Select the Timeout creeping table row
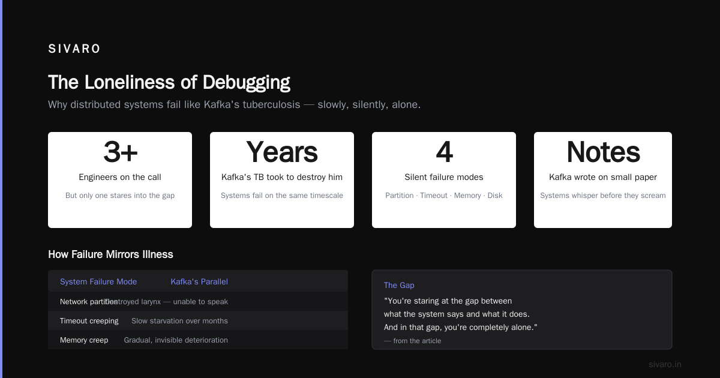 (198, 321)
